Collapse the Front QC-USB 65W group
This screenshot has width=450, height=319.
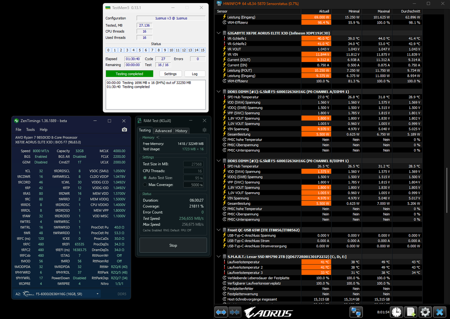coord(219,230)
